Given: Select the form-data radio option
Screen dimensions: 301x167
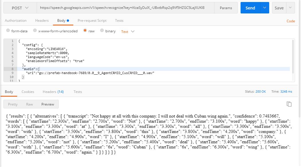Looking at the screenshot, I should tap(8, 31).
